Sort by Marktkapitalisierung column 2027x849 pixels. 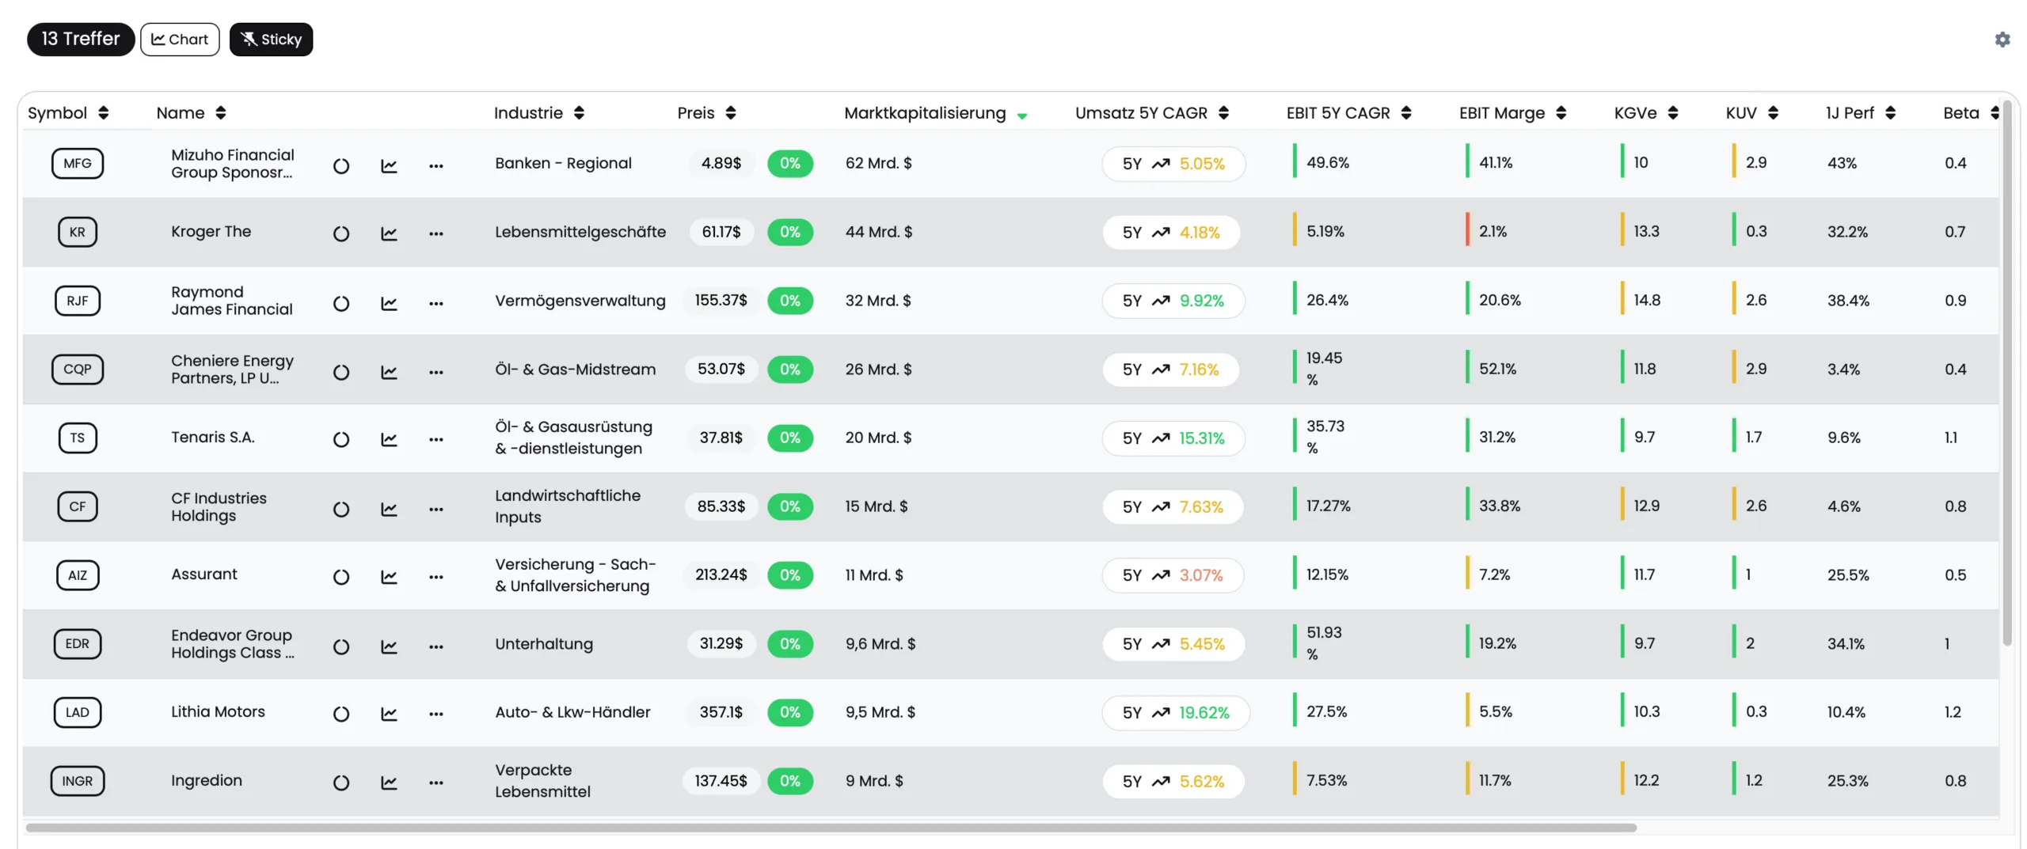tap(935, 113)
